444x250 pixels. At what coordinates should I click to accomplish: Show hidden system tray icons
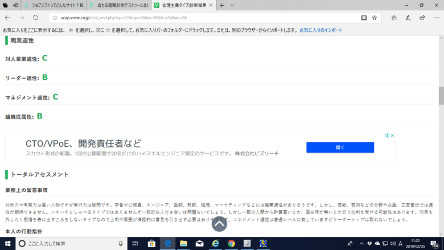[361, 244]
